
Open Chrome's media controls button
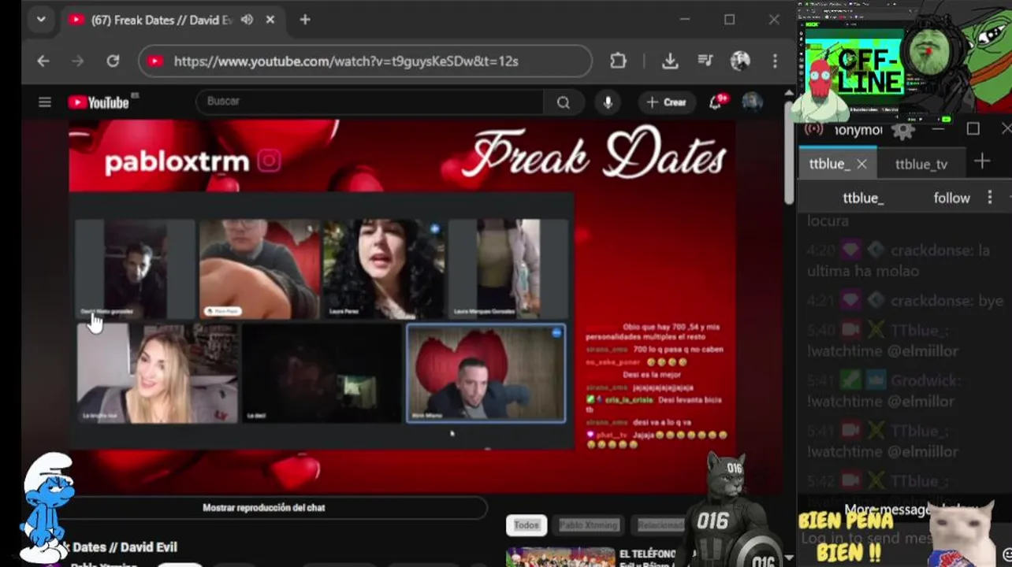click(705, 61)
